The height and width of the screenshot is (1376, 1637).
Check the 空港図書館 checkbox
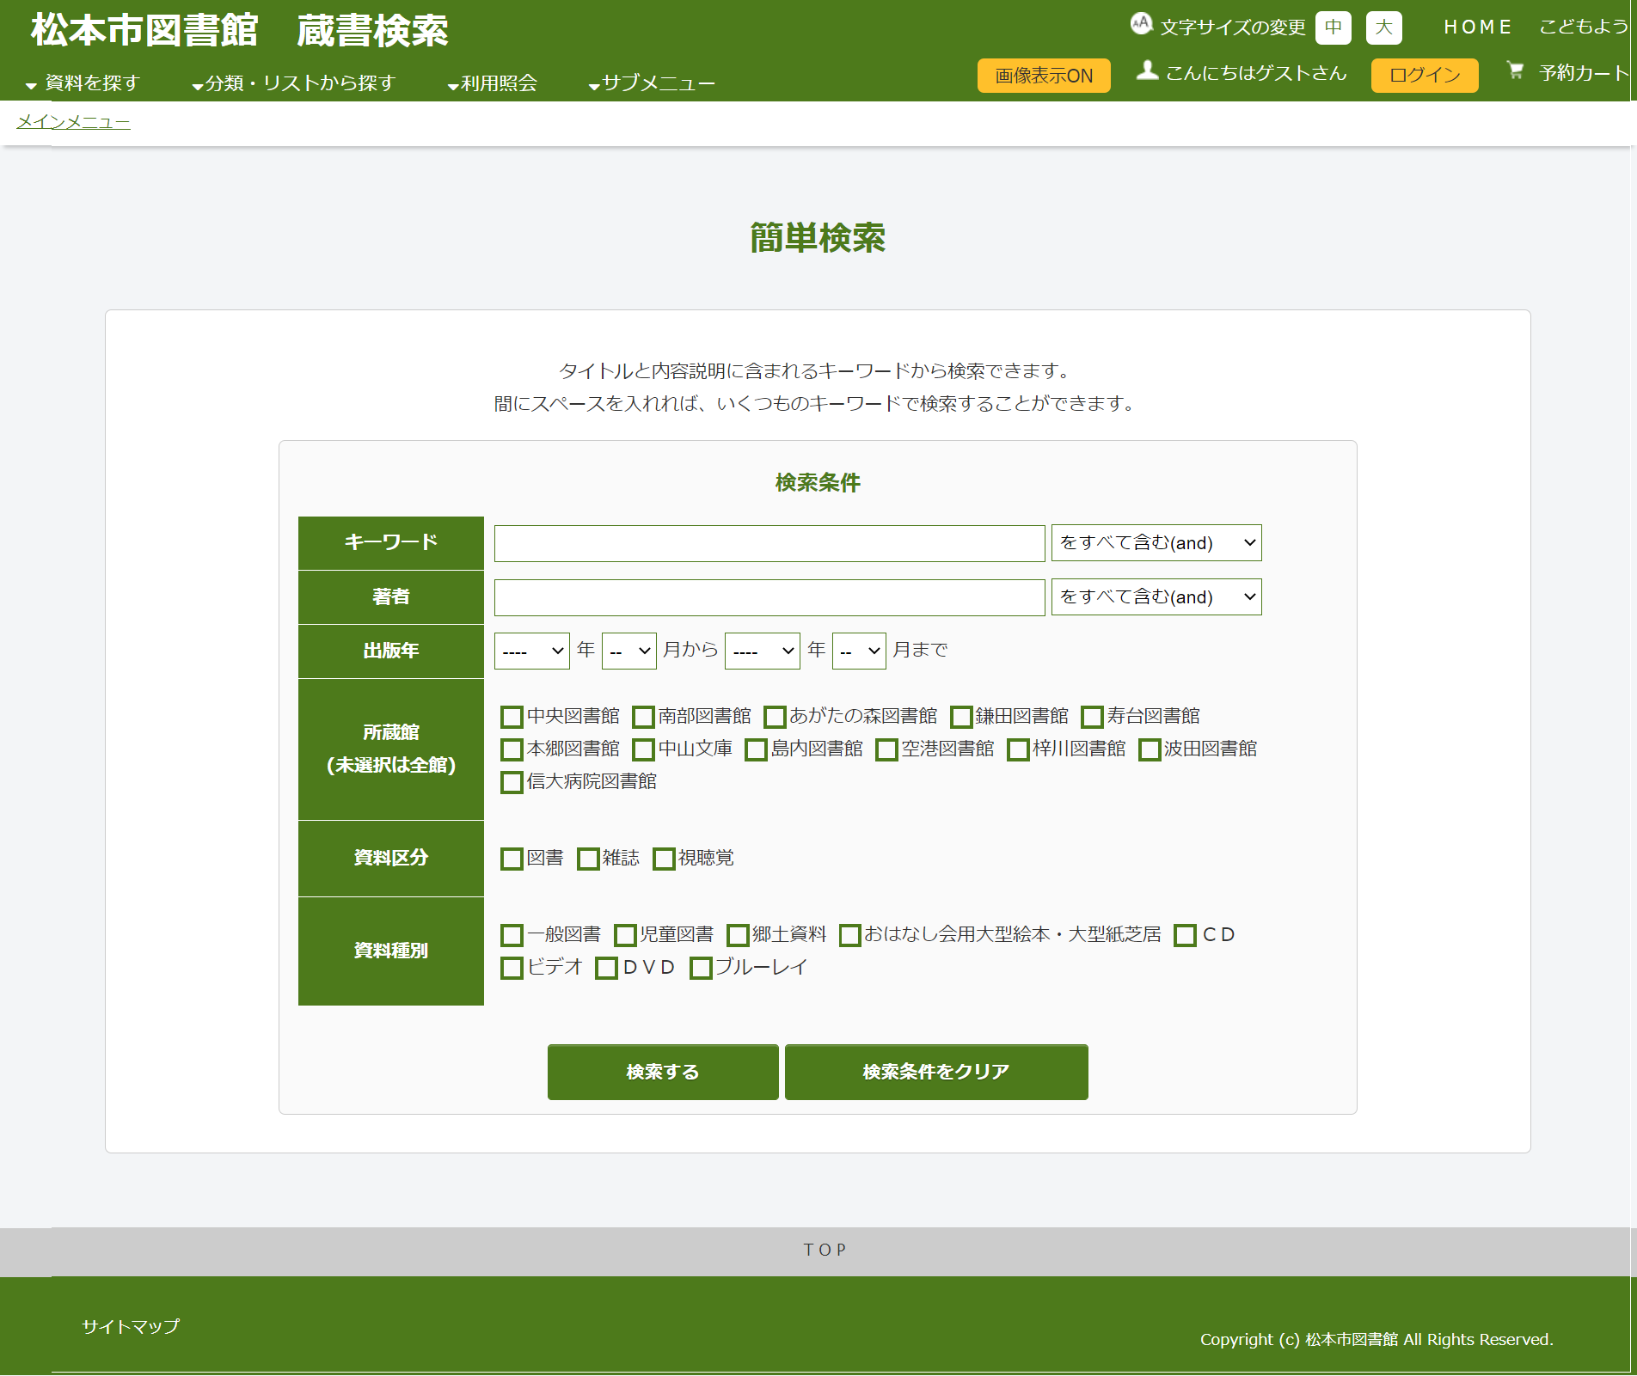(x=886, y=749)
